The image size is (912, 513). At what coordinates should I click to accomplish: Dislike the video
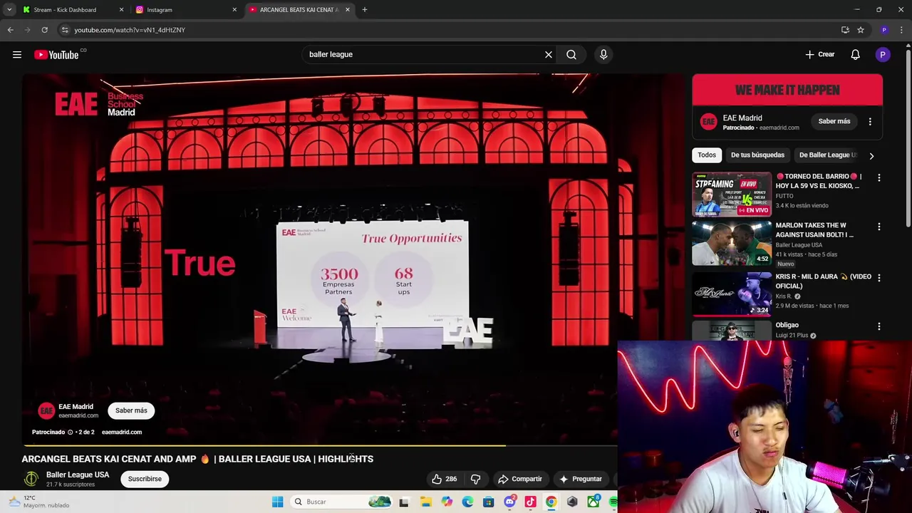pyautogui.click(x=475, y=479)
